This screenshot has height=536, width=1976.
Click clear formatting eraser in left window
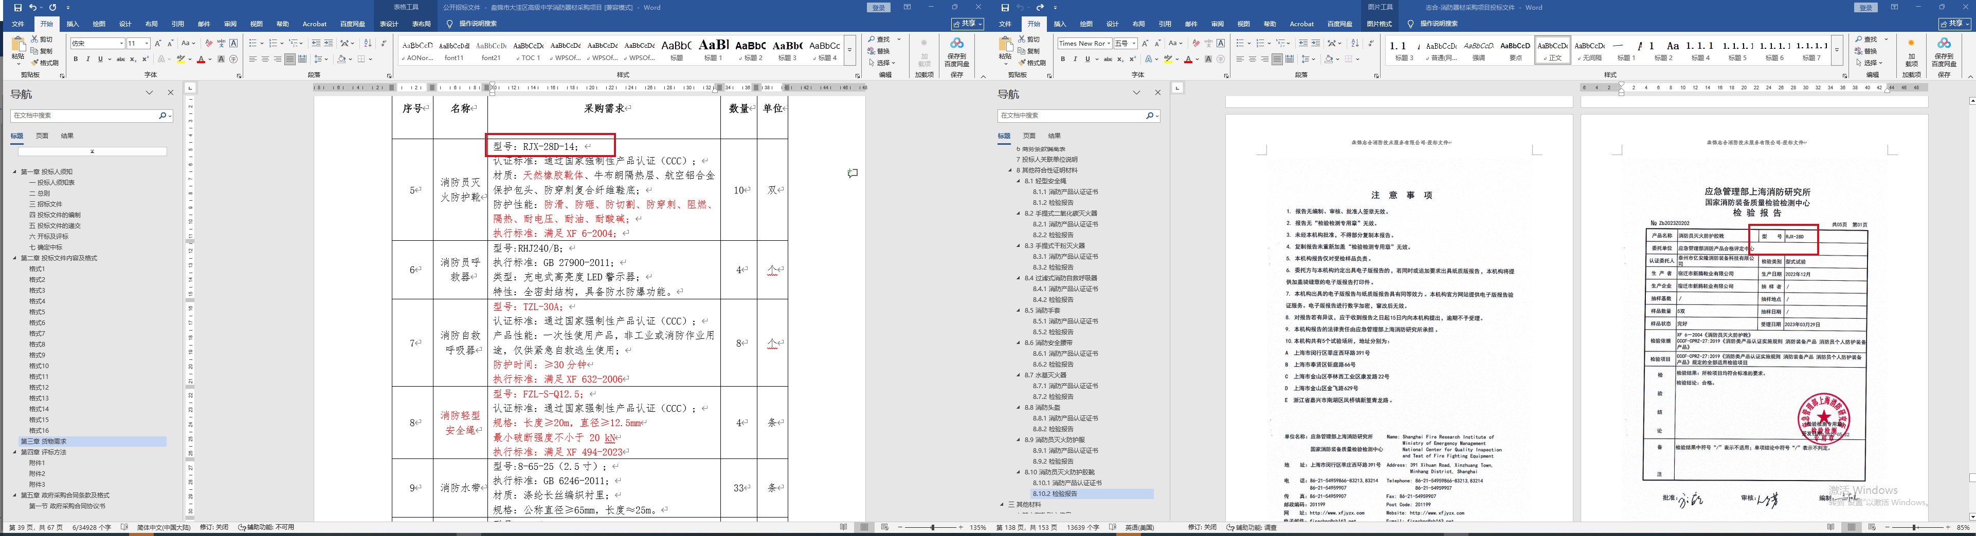[209, 44]
